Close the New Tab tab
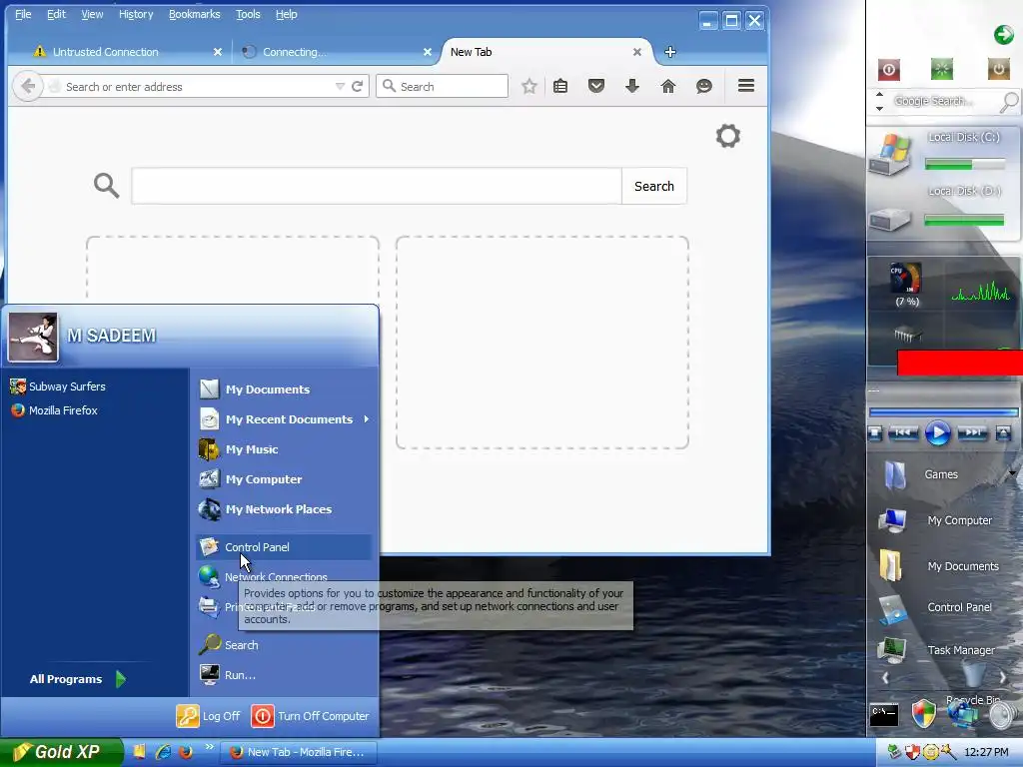This screenshot has width=1023, height=767. point(636,52)
